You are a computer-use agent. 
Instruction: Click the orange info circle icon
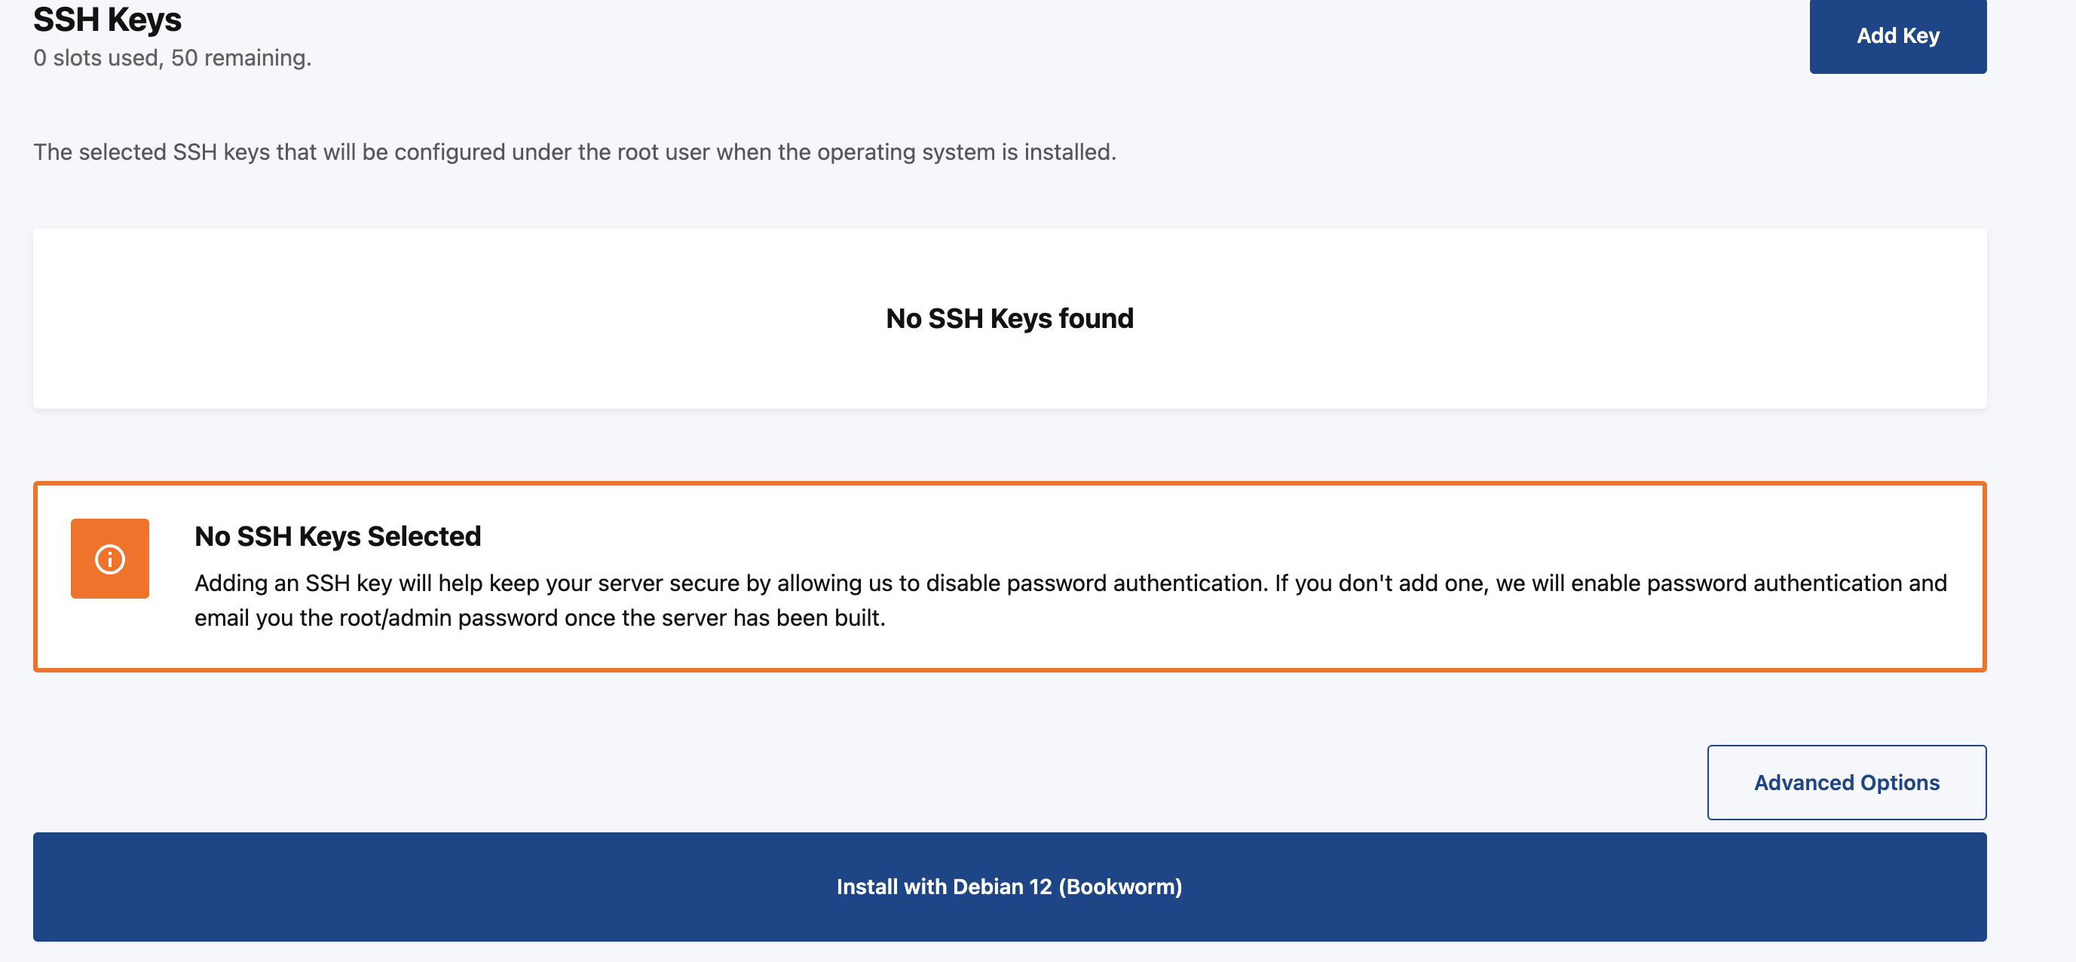click(109, 559)
